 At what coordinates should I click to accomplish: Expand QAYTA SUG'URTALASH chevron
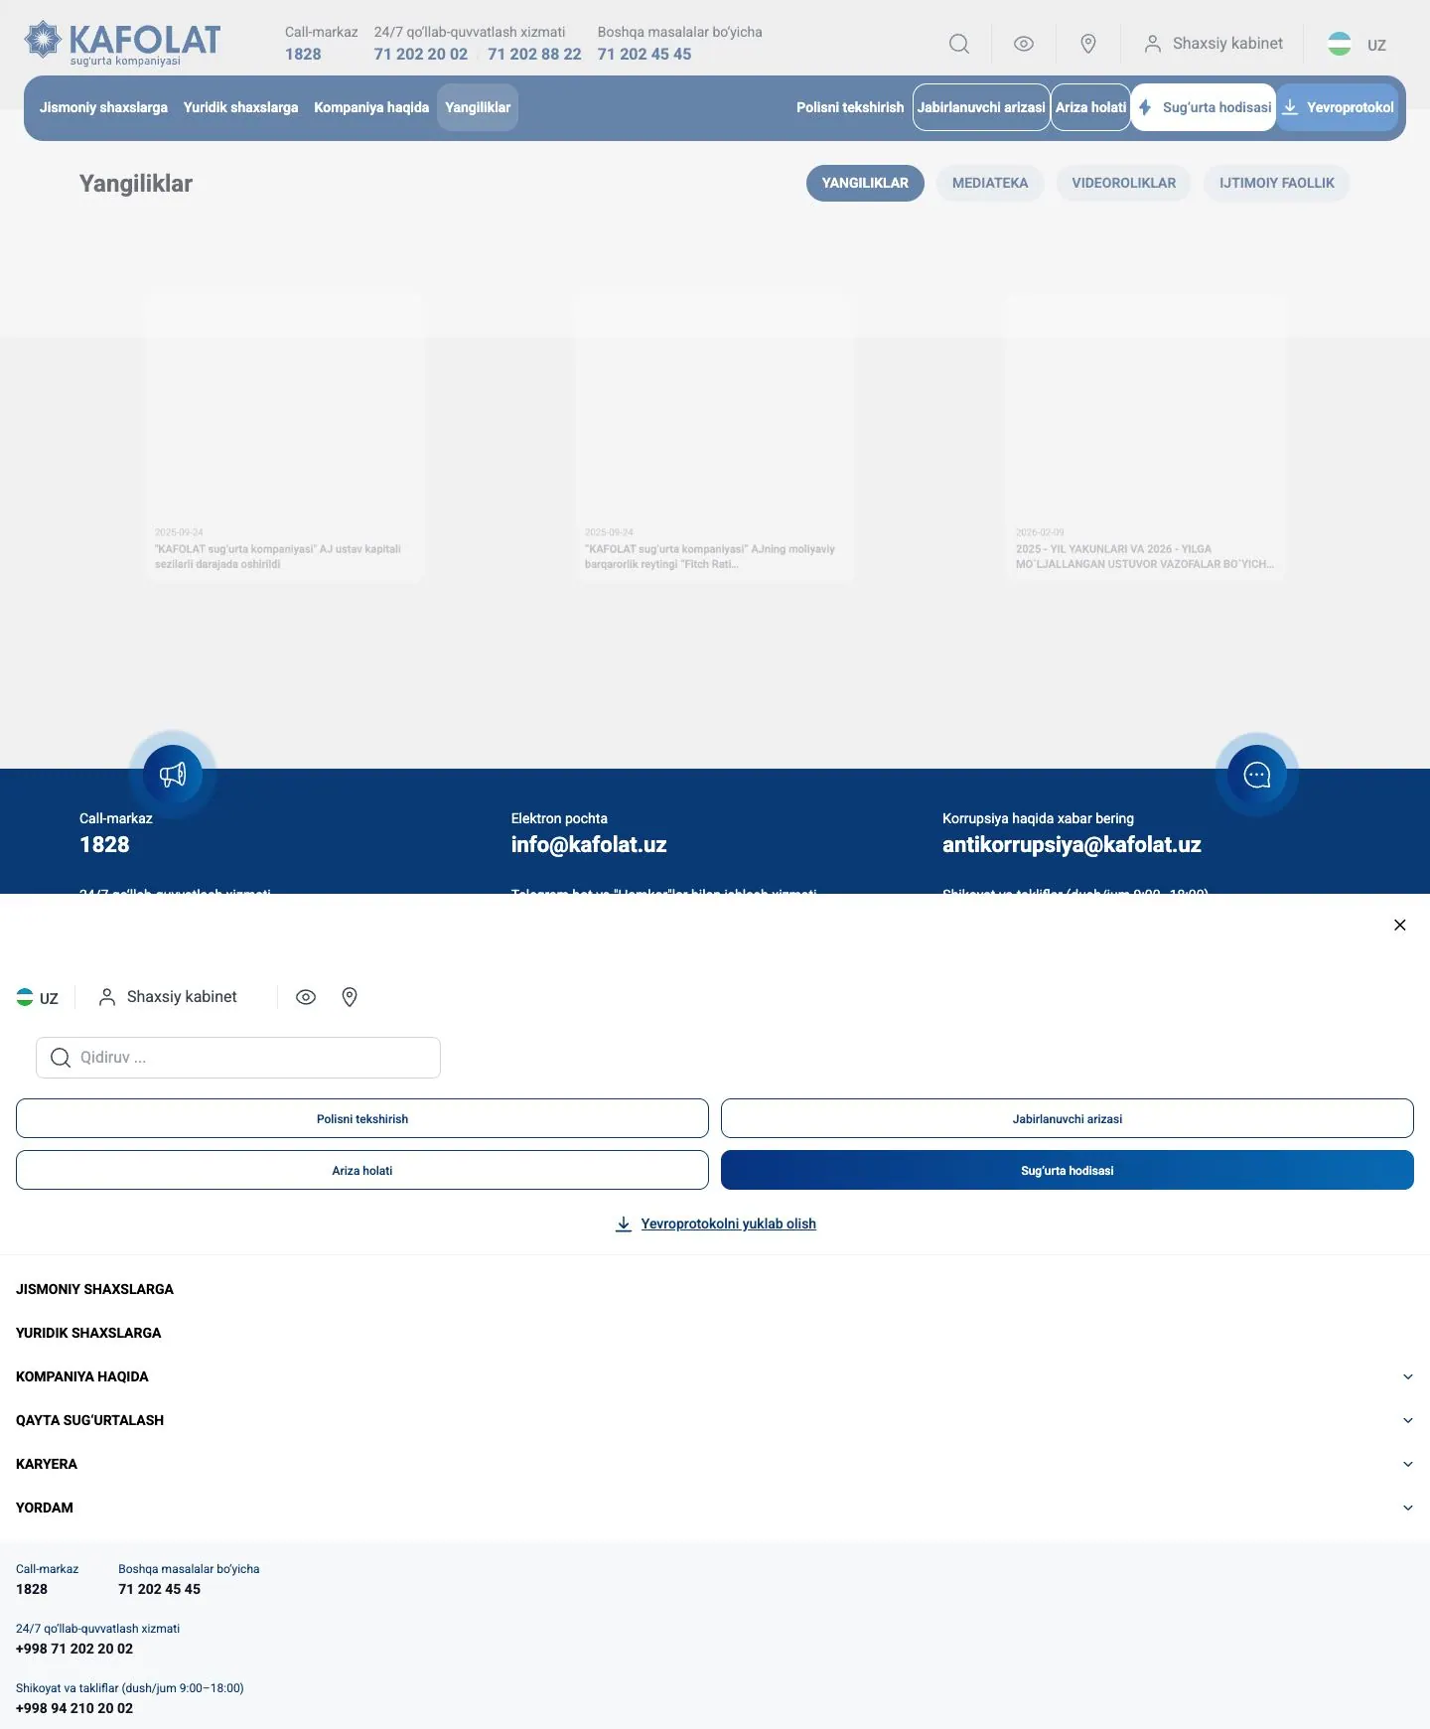tap(1408, 1420)
